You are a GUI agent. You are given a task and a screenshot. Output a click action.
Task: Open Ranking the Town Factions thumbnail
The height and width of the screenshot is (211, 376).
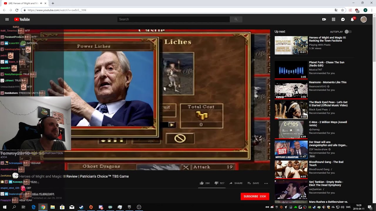point(291,45)
